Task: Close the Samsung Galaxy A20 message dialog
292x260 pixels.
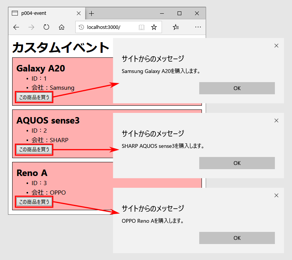Action: 276,46
